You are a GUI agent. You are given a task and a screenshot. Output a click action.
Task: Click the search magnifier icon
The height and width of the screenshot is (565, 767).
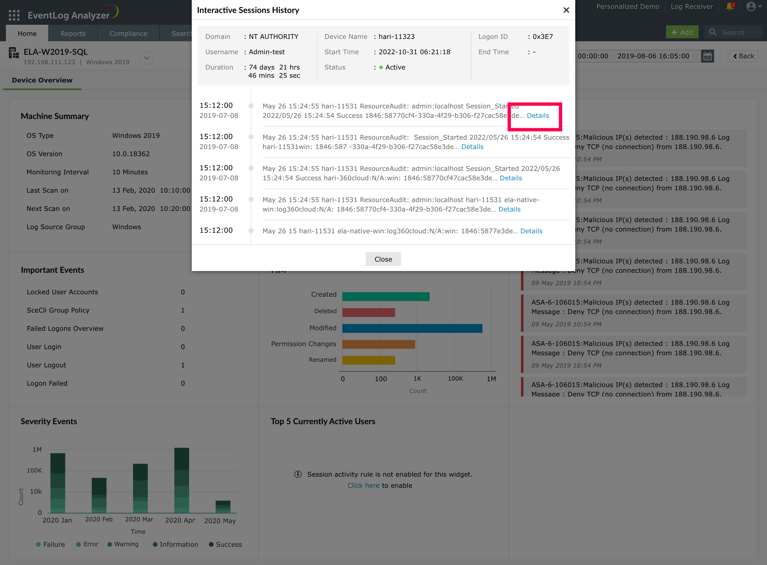[713, 32]
